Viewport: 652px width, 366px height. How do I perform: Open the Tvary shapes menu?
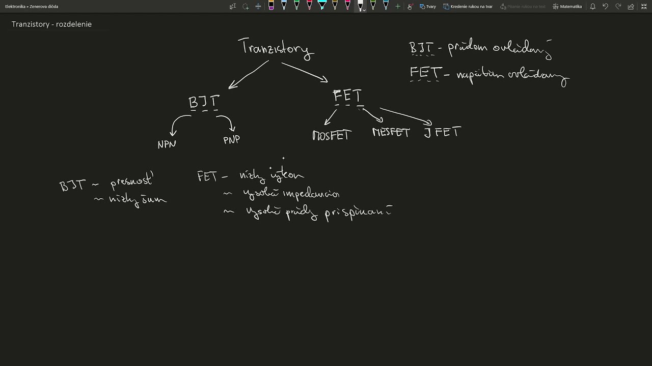[428, 7]
